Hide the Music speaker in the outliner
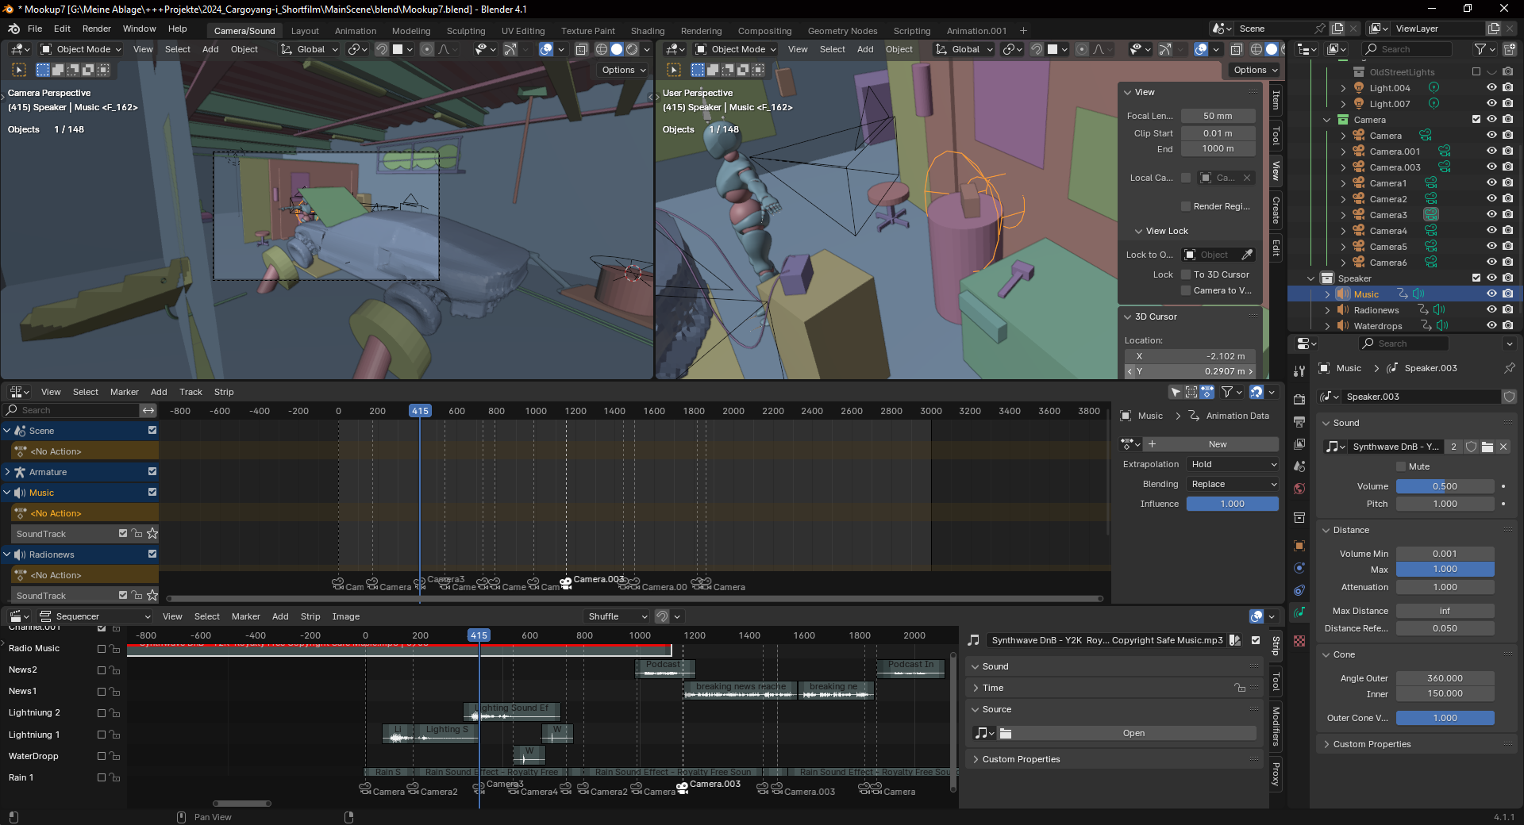1524x825 pixels. [x=1491, y=294]
